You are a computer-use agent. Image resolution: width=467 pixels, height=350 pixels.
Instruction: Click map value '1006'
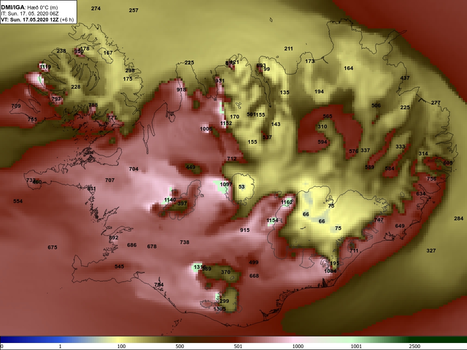click(206, 129)
